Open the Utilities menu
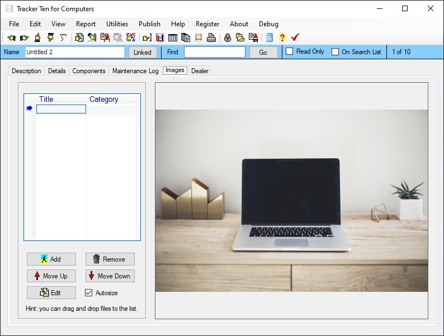The image size is (444, 336). click(117, 24)
